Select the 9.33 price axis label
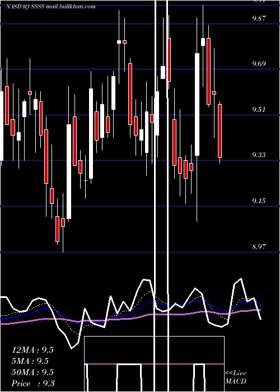The image size is (280, 392). click(x=259, y=155)
